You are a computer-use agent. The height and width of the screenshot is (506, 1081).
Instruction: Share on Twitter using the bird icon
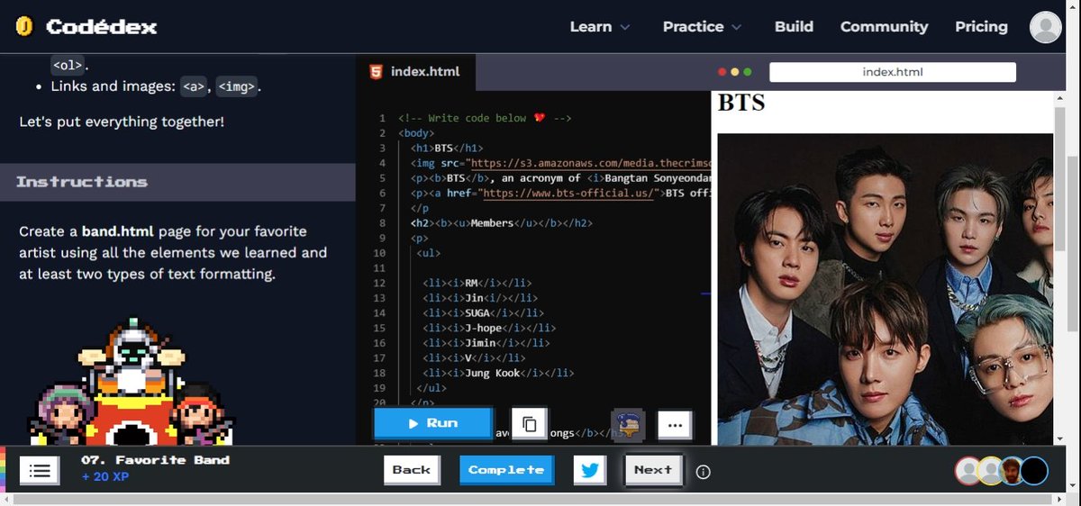tap(589, 470)
